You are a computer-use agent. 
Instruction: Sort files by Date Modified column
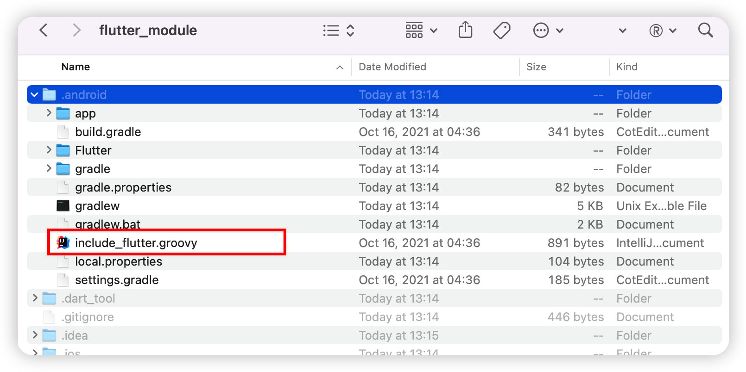pos(392,67)
